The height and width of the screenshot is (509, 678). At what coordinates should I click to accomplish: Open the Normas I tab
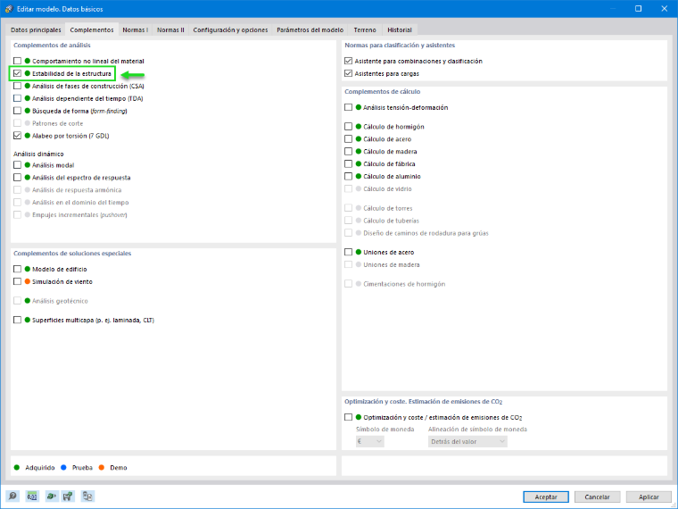coord(136,29)
